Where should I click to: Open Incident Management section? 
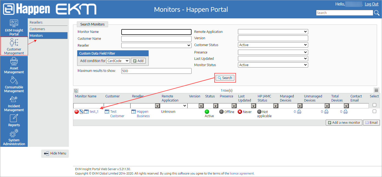pyautogui.click(x=14, y=103)
